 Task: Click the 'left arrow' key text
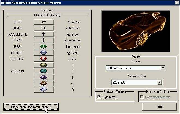point(73,22)
